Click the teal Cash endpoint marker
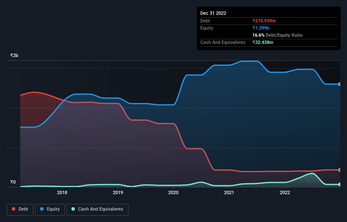Screen dimensions: 347x222 [x=340, y=184]
